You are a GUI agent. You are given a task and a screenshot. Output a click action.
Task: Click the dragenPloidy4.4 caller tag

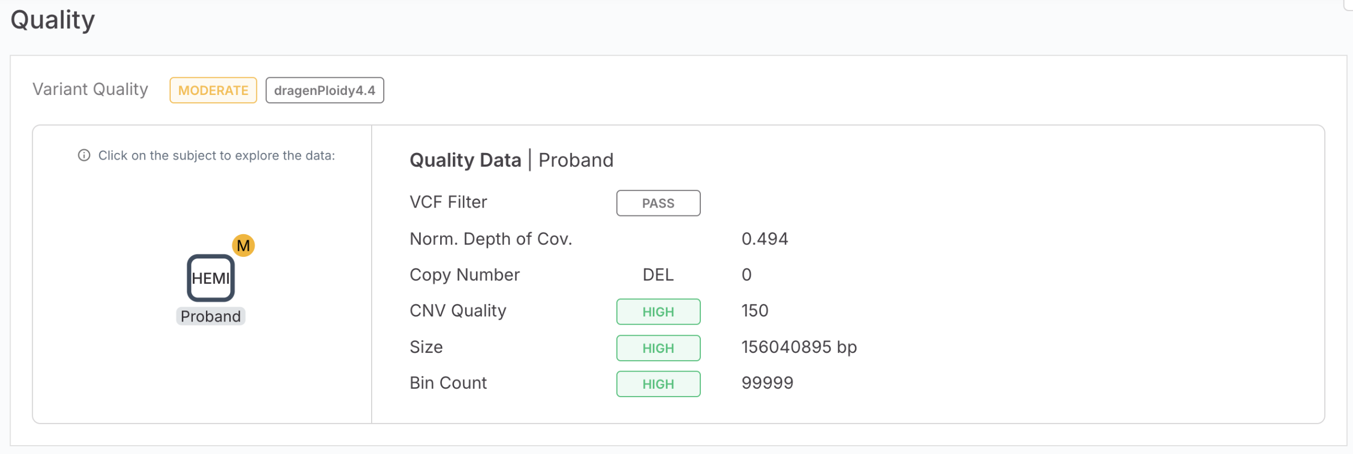[324, 90]
